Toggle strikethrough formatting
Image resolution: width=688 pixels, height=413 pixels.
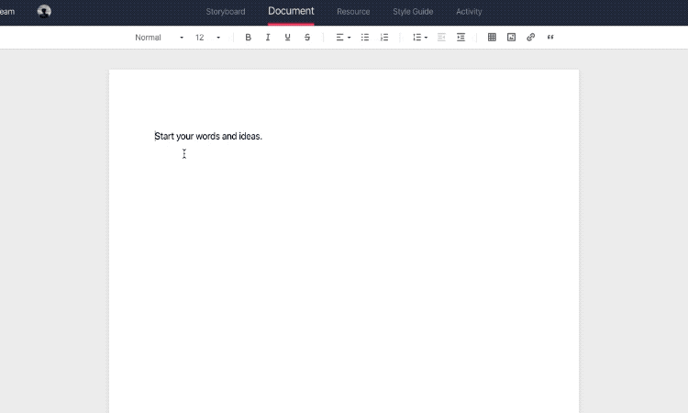307,38
